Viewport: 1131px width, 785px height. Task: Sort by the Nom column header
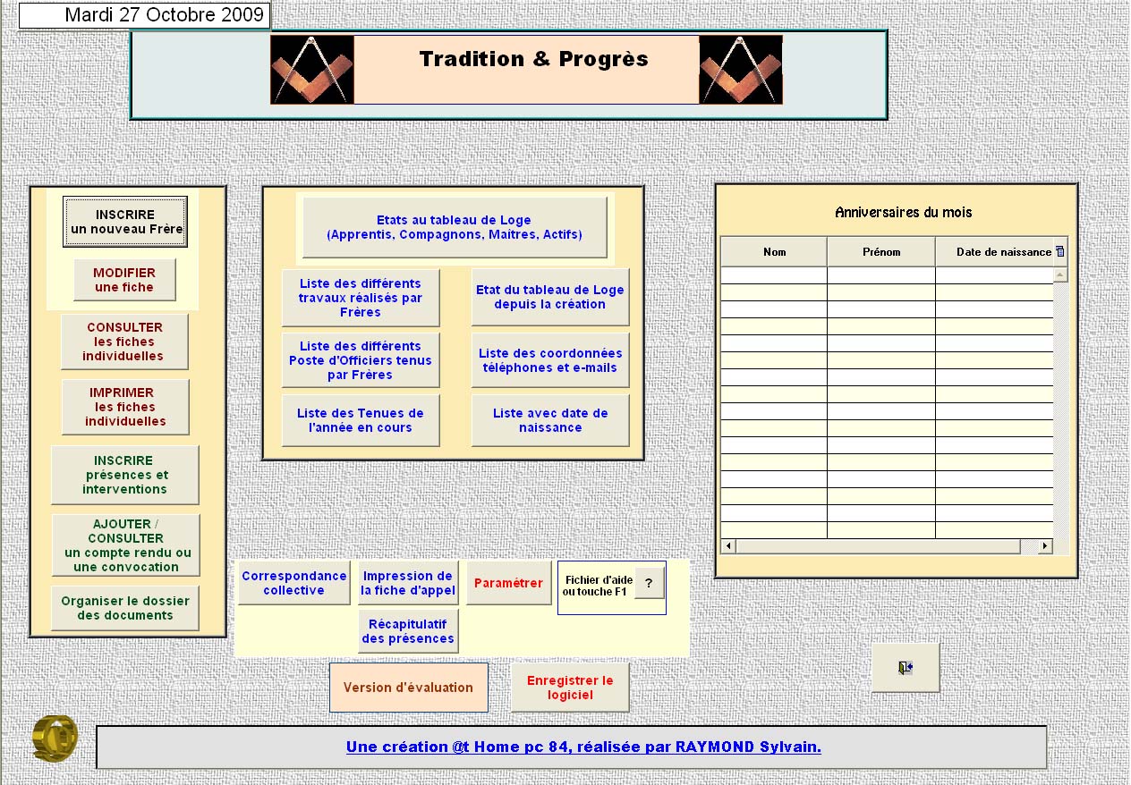point(774,252)
